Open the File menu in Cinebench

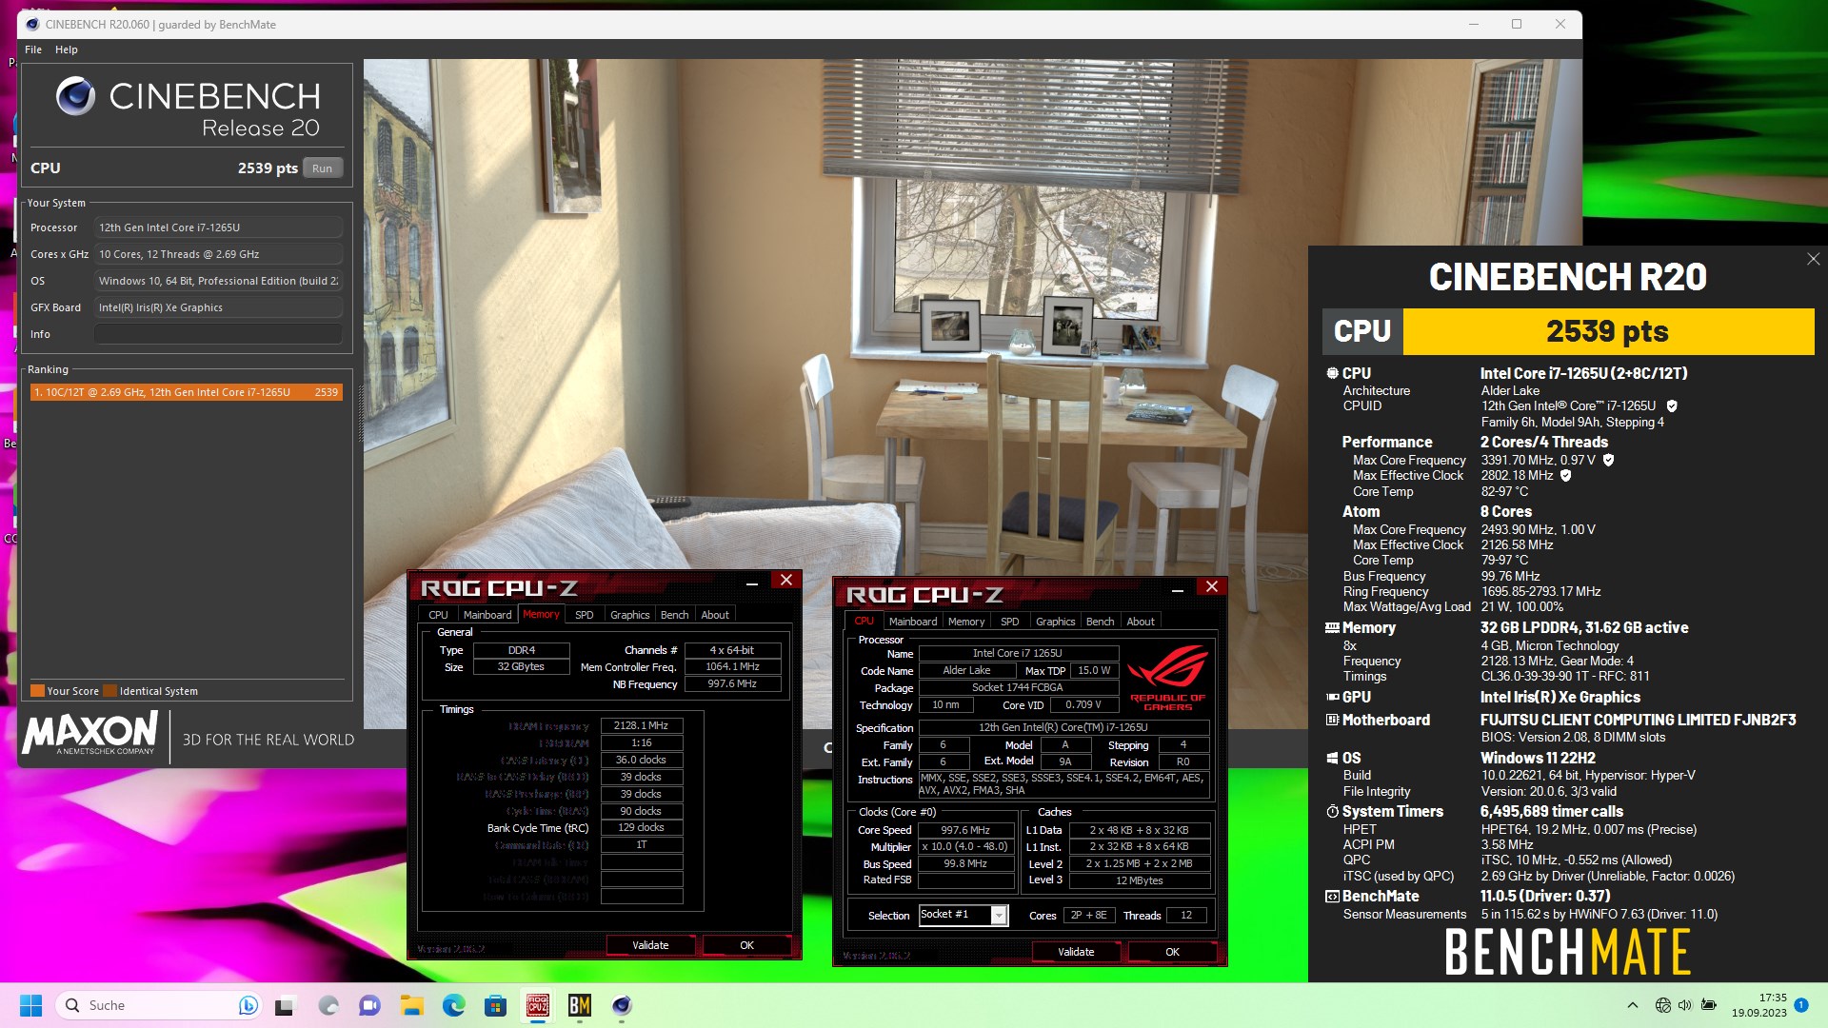33,49
